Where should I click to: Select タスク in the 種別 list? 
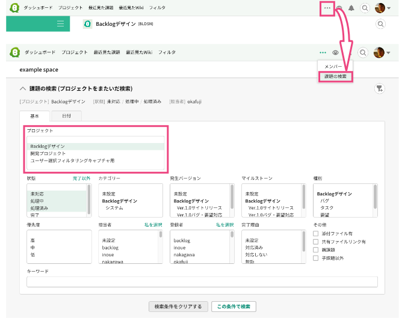pyautogui.click(x=327, y=208)
